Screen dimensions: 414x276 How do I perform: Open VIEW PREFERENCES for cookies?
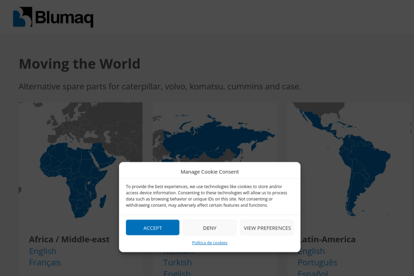(x=267, y=228)
